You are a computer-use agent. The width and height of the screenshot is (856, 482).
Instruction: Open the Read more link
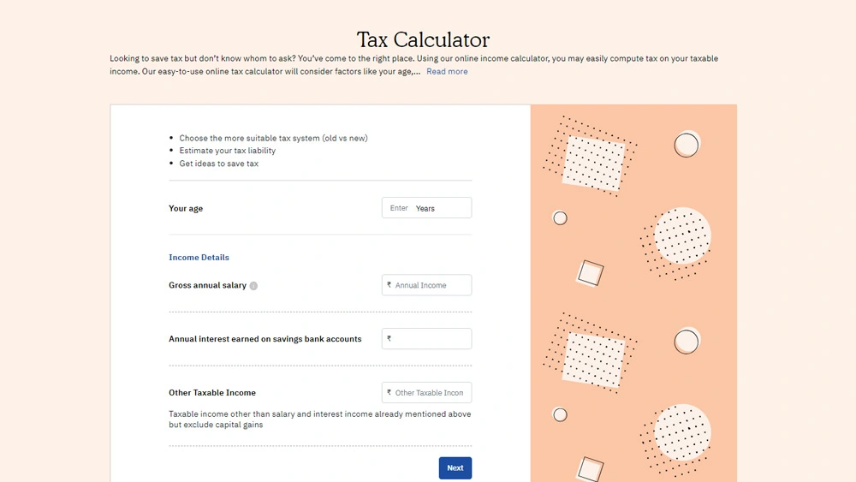447,72
